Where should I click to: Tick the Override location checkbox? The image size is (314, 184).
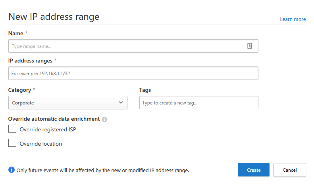pos(12,143)
